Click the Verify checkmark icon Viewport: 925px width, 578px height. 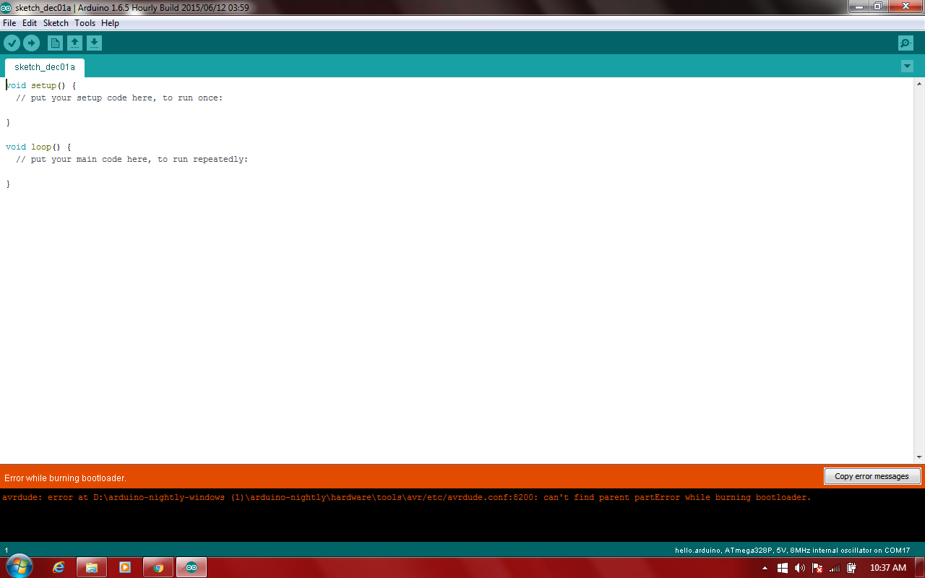pos(12,43)
